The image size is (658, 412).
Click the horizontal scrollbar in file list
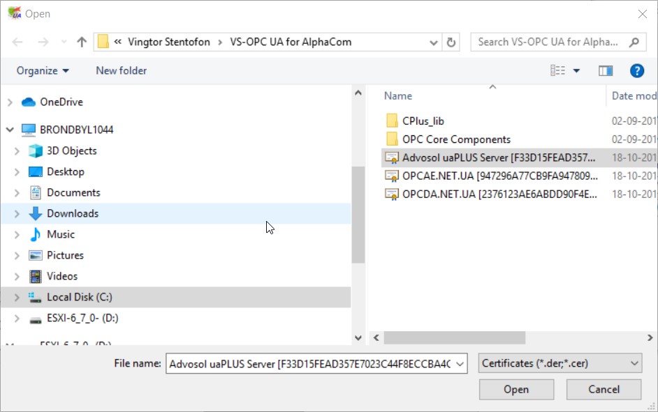coord(454,337)
